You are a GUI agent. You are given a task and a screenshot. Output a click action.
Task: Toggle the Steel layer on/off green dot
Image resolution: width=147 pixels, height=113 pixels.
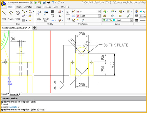click(x=104, y=20)
